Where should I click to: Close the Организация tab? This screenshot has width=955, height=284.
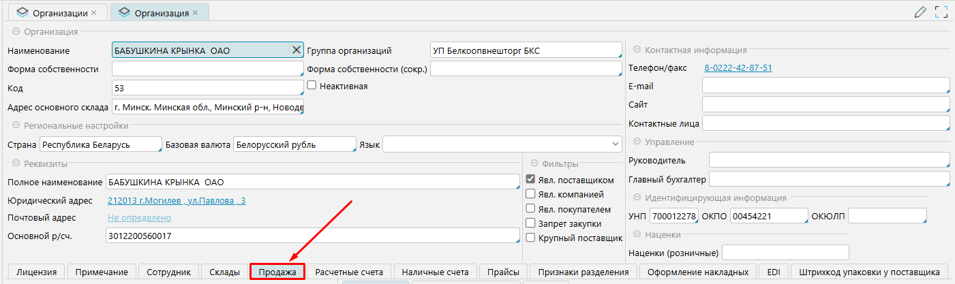click(196, 13)
